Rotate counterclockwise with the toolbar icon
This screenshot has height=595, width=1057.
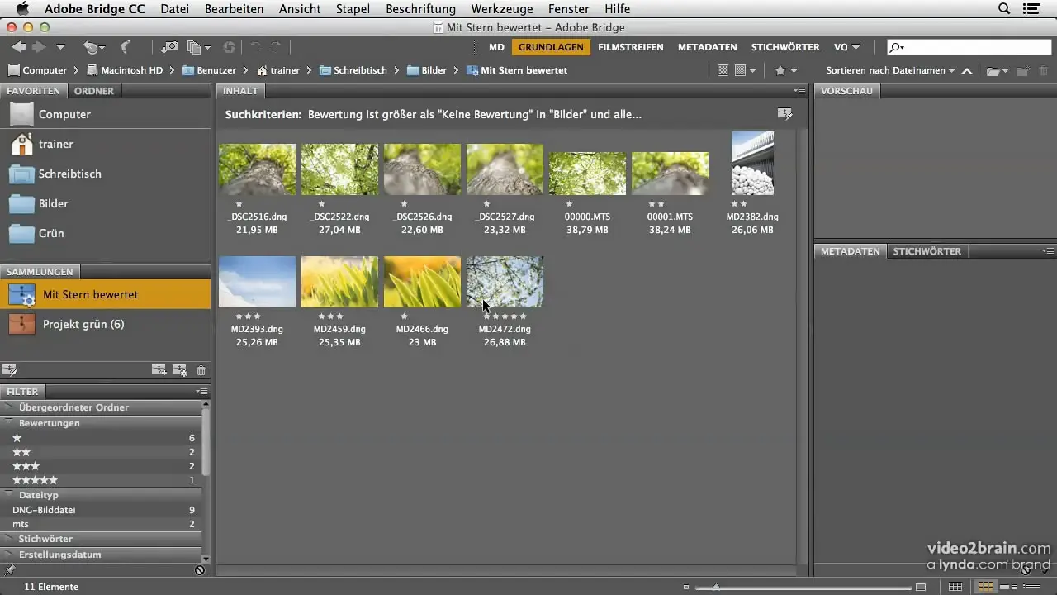[255, 48]
